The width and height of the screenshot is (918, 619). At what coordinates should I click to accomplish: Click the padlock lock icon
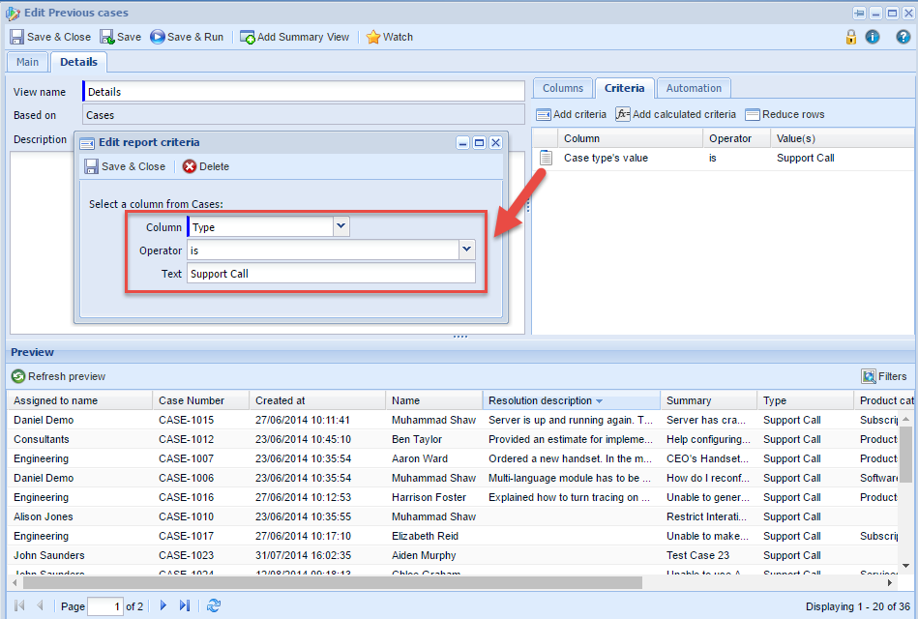coord(850,37)
